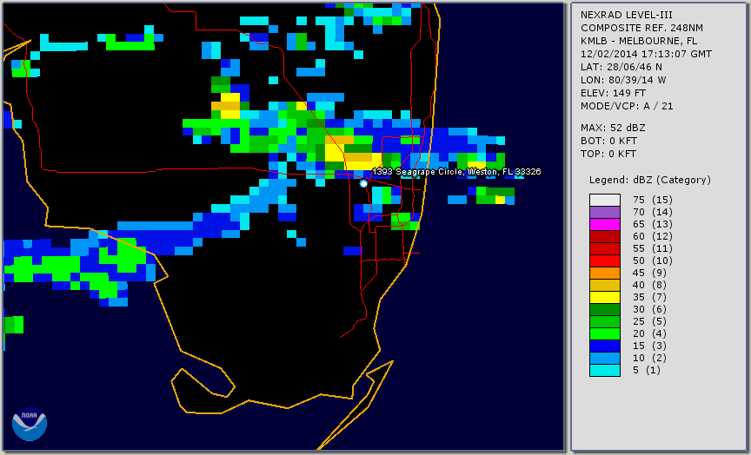Click 'LAT: 28/06/46 N' text

click(621, 67)
